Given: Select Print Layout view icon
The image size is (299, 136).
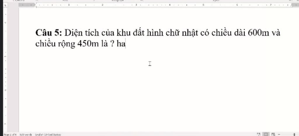Looking at the screenshot, I should tap(266, 135).
